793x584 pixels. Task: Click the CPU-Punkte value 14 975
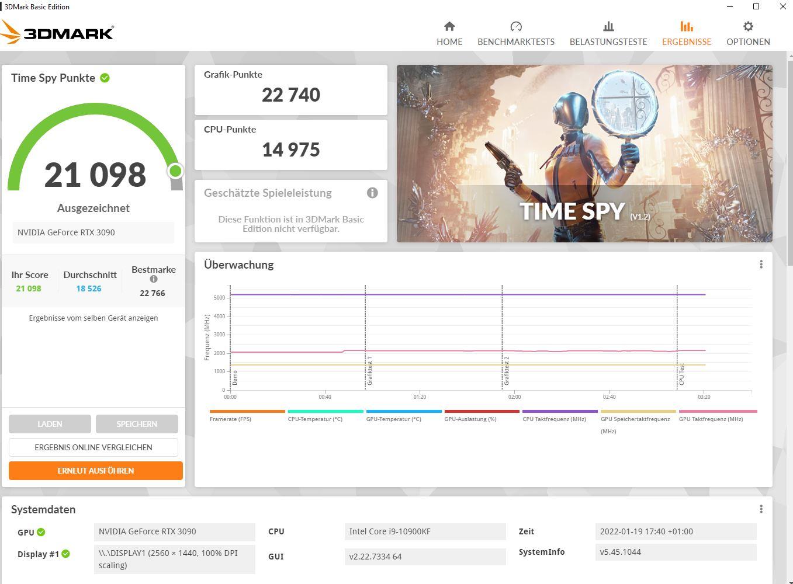click(291, 150)
